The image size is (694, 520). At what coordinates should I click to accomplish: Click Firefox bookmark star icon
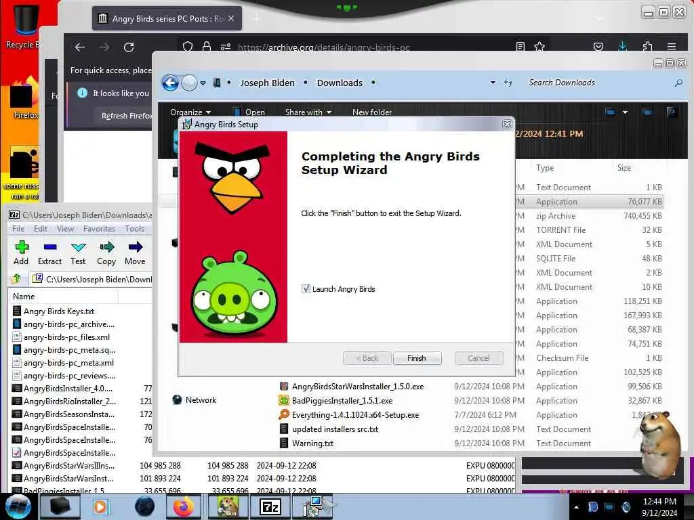[539, 47]
